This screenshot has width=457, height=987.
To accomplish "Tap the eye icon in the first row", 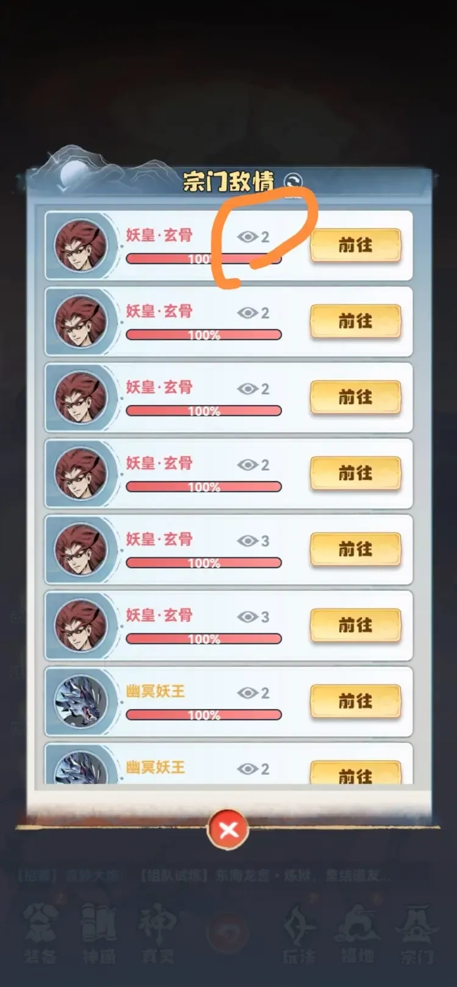I will (247, 237).
